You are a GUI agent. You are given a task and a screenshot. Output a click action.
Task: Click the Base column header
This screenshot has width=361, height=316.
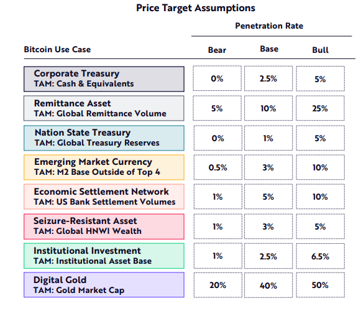tap(269, 49)
